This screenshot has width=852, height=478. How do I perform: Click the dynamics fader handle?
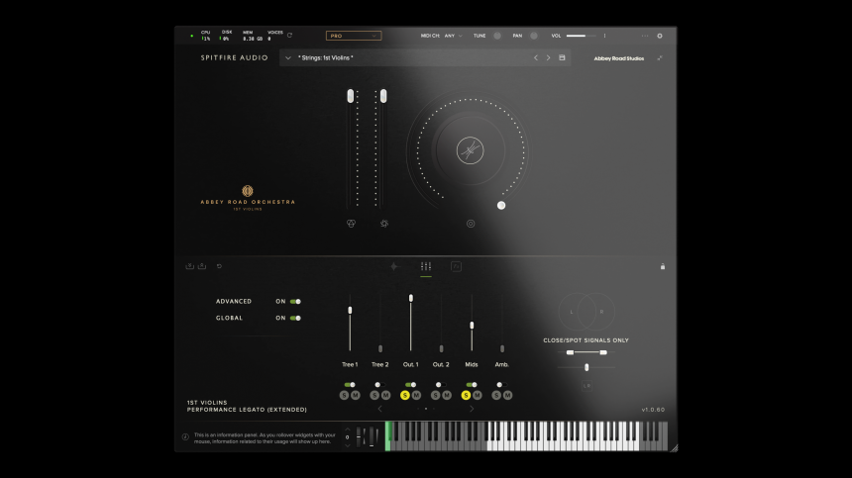383,96
